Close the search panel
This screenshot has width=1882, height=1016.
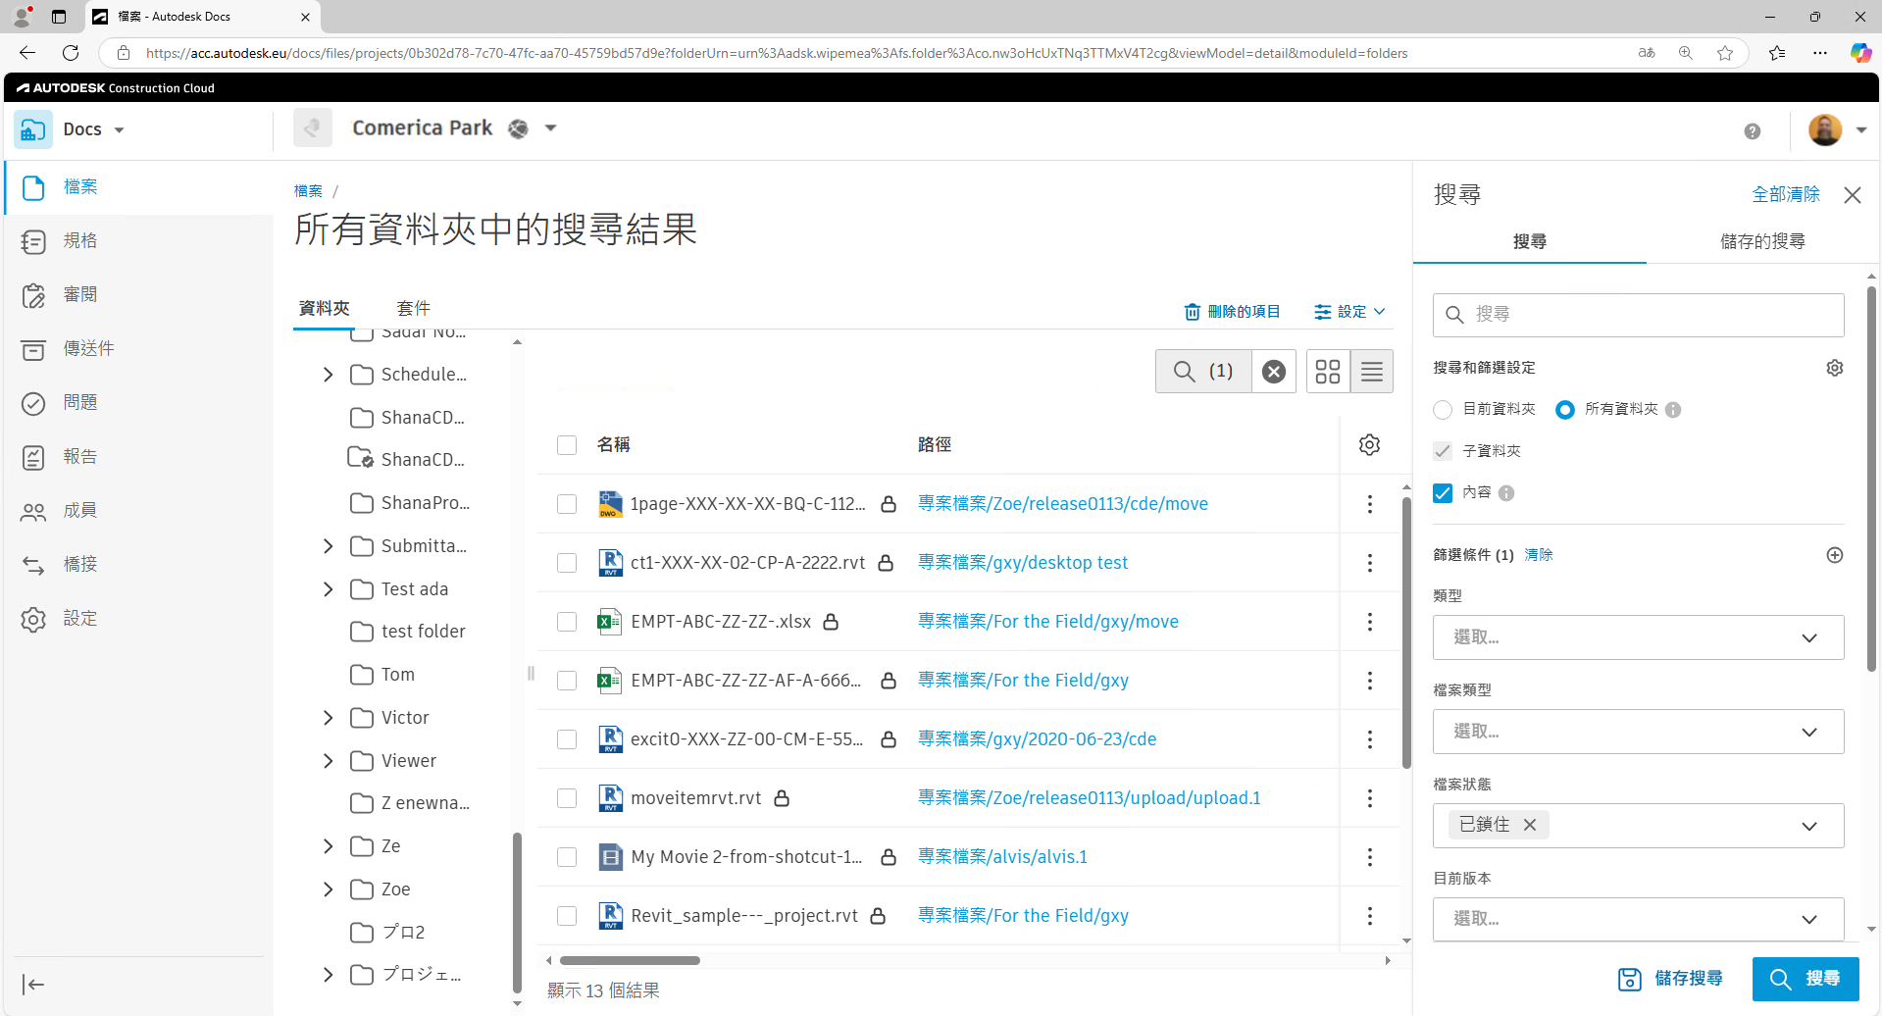point(1853,195)
